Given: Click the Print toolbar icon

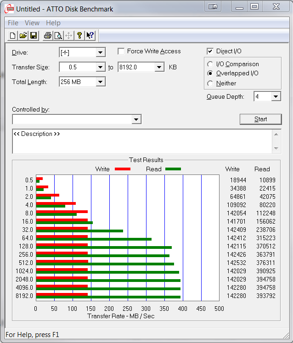Looking at the screenshot, I should point(47,36).
